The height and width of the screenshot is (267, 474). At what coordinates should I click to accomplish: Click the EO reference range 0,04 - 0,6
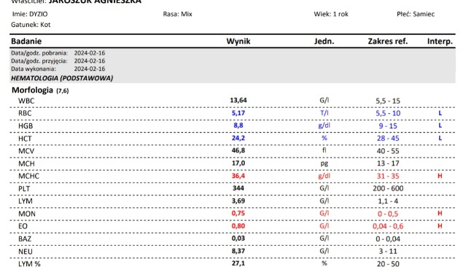(x=388, y=226)
